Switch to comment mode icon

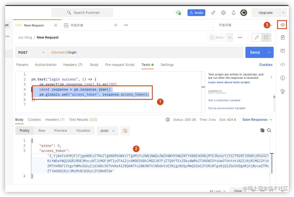[x=266, y=37]
